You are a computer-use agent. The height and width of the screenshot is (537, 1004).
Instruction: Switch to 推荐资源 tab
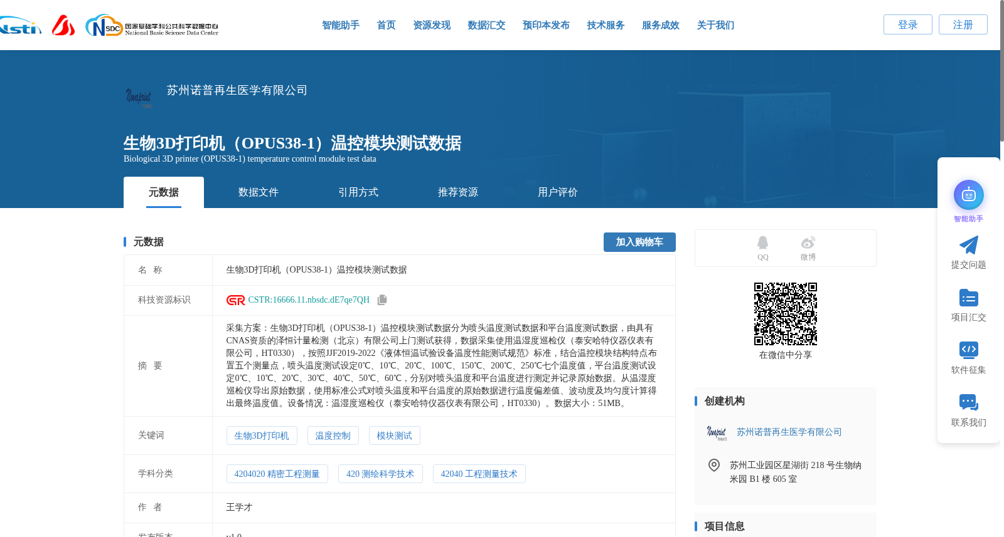click(458, 192)
